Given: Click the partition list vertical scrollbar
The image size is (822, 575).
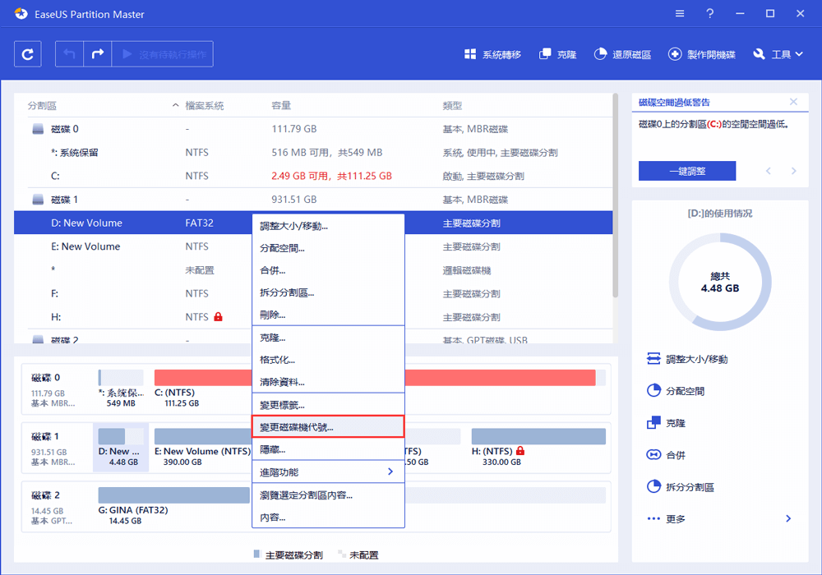Looking at the screenshot, I should (x=616, y=195).
